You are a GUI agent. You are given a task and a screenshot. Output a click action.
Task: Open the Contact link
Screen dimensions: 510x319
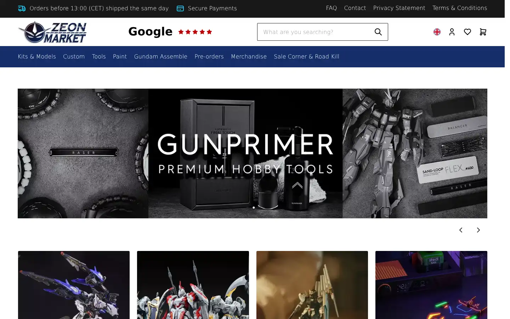click(355, 8)
